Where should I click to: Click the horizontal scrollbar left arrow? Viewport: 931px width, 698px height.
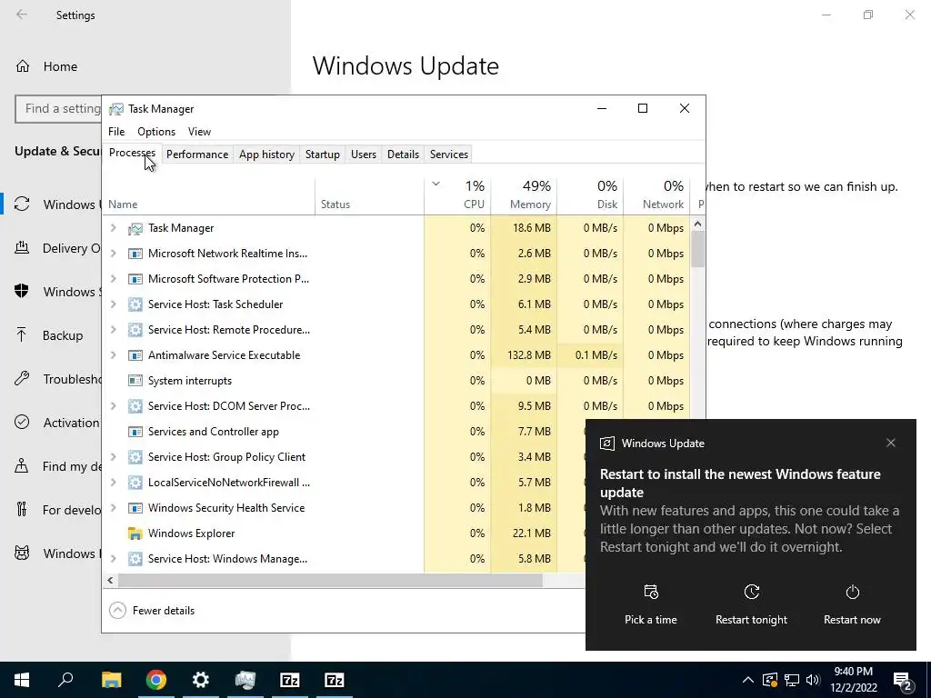point(110,581)
